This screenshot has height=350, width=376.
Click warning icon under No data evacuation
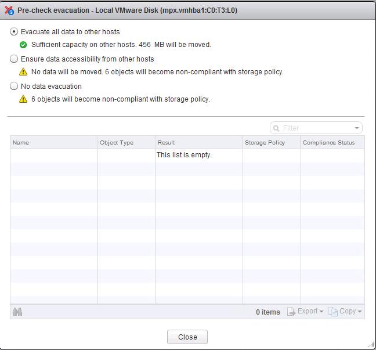[23, 99]
